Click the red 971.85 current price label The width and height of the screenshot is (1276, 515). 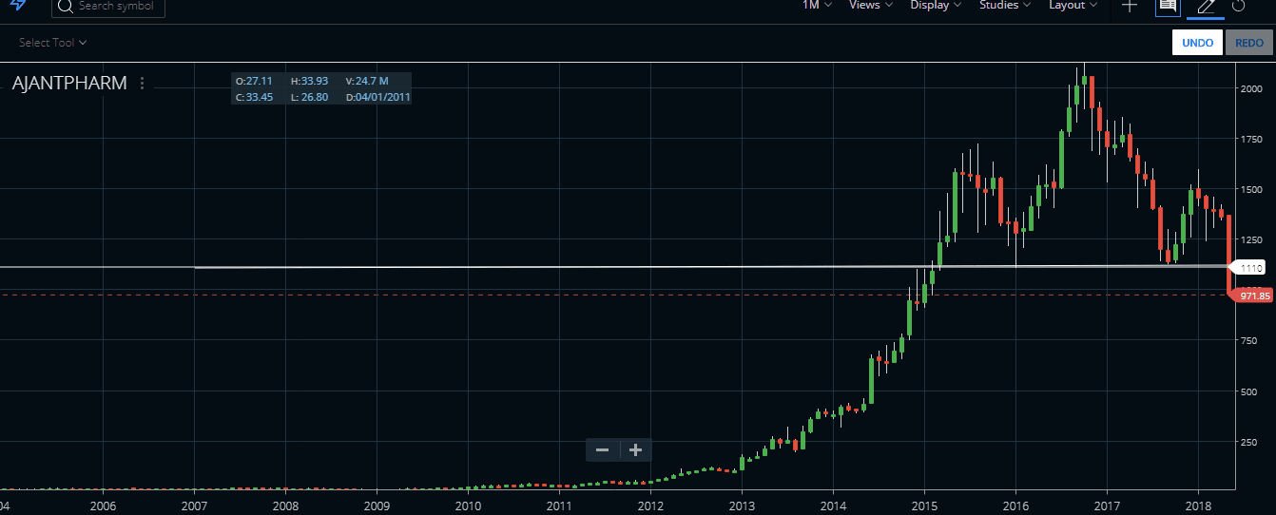[x=1253, y=296]
